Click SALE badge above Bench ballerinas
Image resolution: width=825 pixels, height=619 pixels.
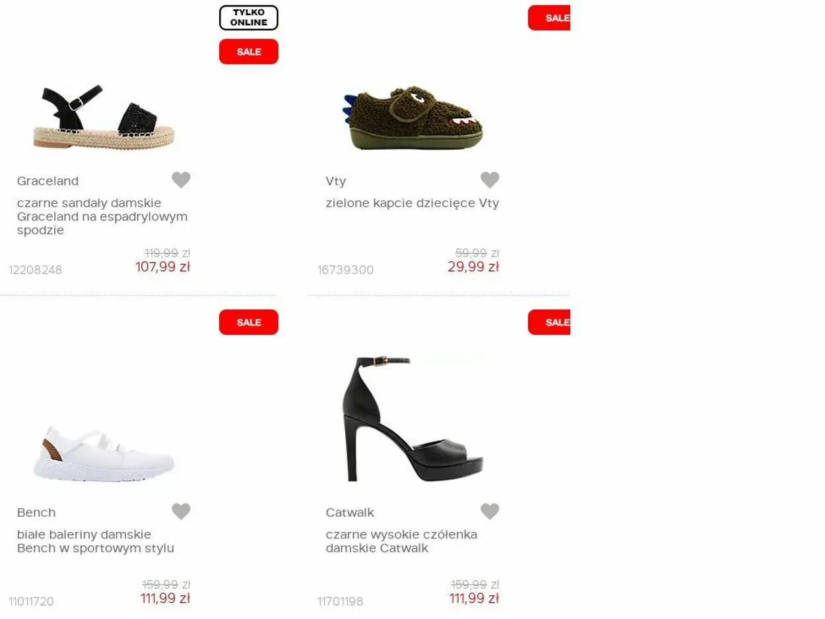click(x=249, y=322)
